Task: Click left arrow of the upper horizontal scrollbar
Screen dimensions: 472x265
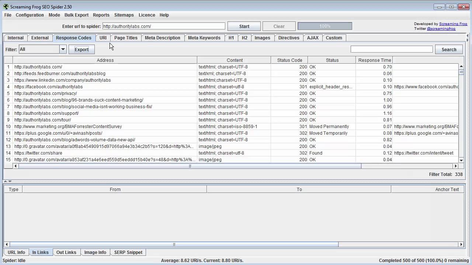Action: click(15, 166)
